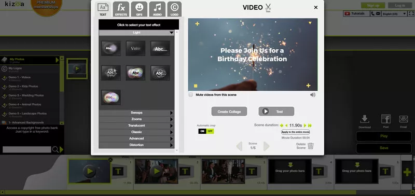
Task: Increase scene duration with double right arrow
Action: point(310,125)
